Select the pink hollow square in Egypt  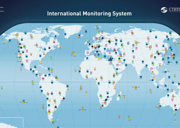coord(110,63)
